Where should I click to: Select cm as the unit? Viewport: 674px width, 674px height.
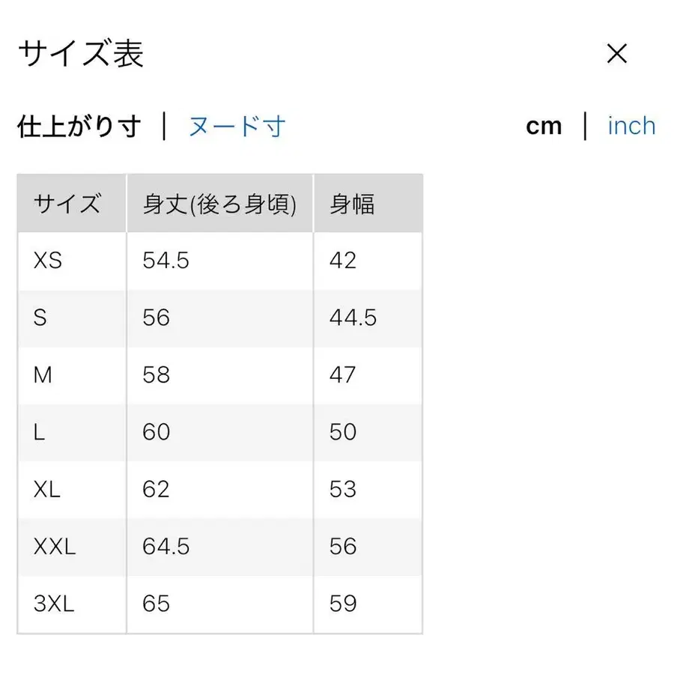(x=544, y=126)
